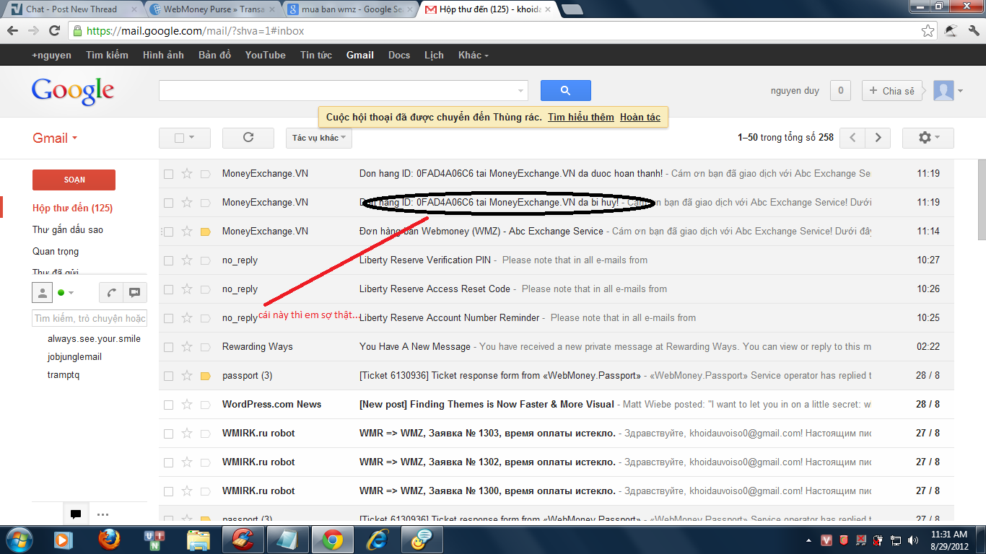Check the "Đơn hàng bán Webmoney (WMZ)" email

(x=168, y=232)
